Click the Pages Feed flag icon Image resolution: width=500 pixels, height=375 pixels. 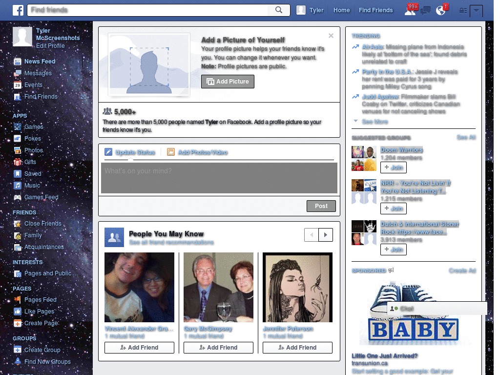click(x=18, y=300)
